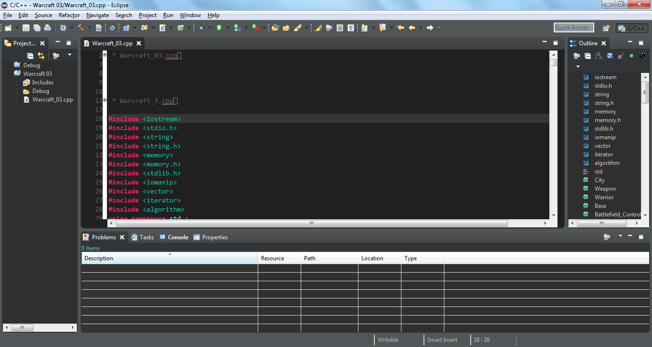This screenshot has width=652, height=347.
Task: Click the binary 010 file icon
Action: coord(99,28)
